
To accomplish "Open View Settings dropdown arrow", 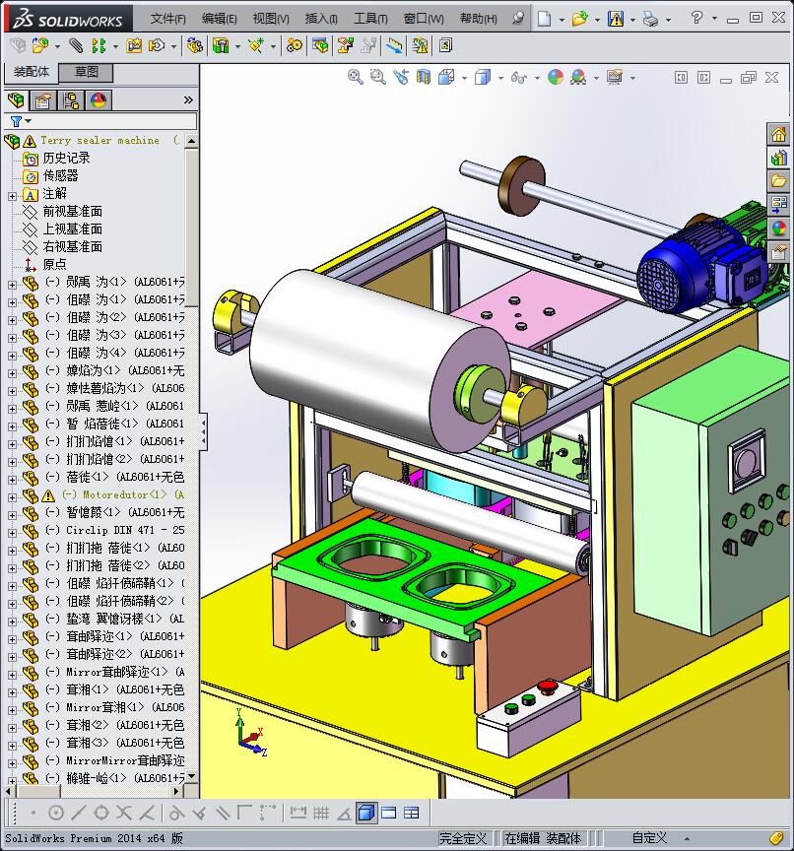I will point(632,78).
